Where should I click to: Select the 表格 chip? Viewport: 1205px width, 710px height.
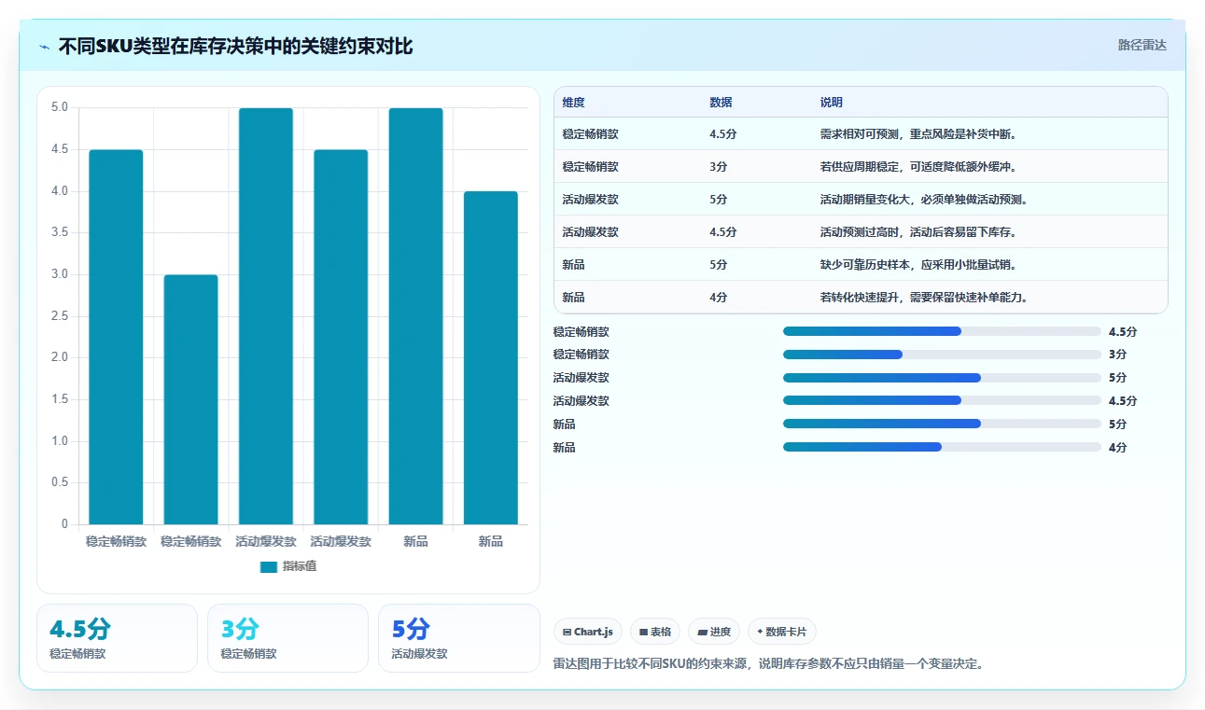tap(655, 632)
